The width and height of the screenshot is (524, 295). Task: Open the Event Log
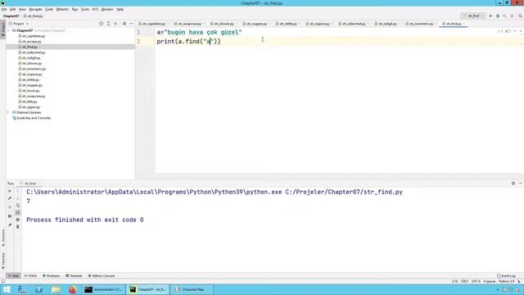(506, 276)
